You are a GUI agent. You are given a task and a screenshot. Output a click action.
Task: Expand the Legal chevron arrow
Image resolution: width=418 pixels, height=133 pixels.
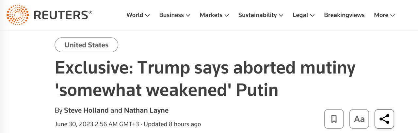click(x=313, y=15)
